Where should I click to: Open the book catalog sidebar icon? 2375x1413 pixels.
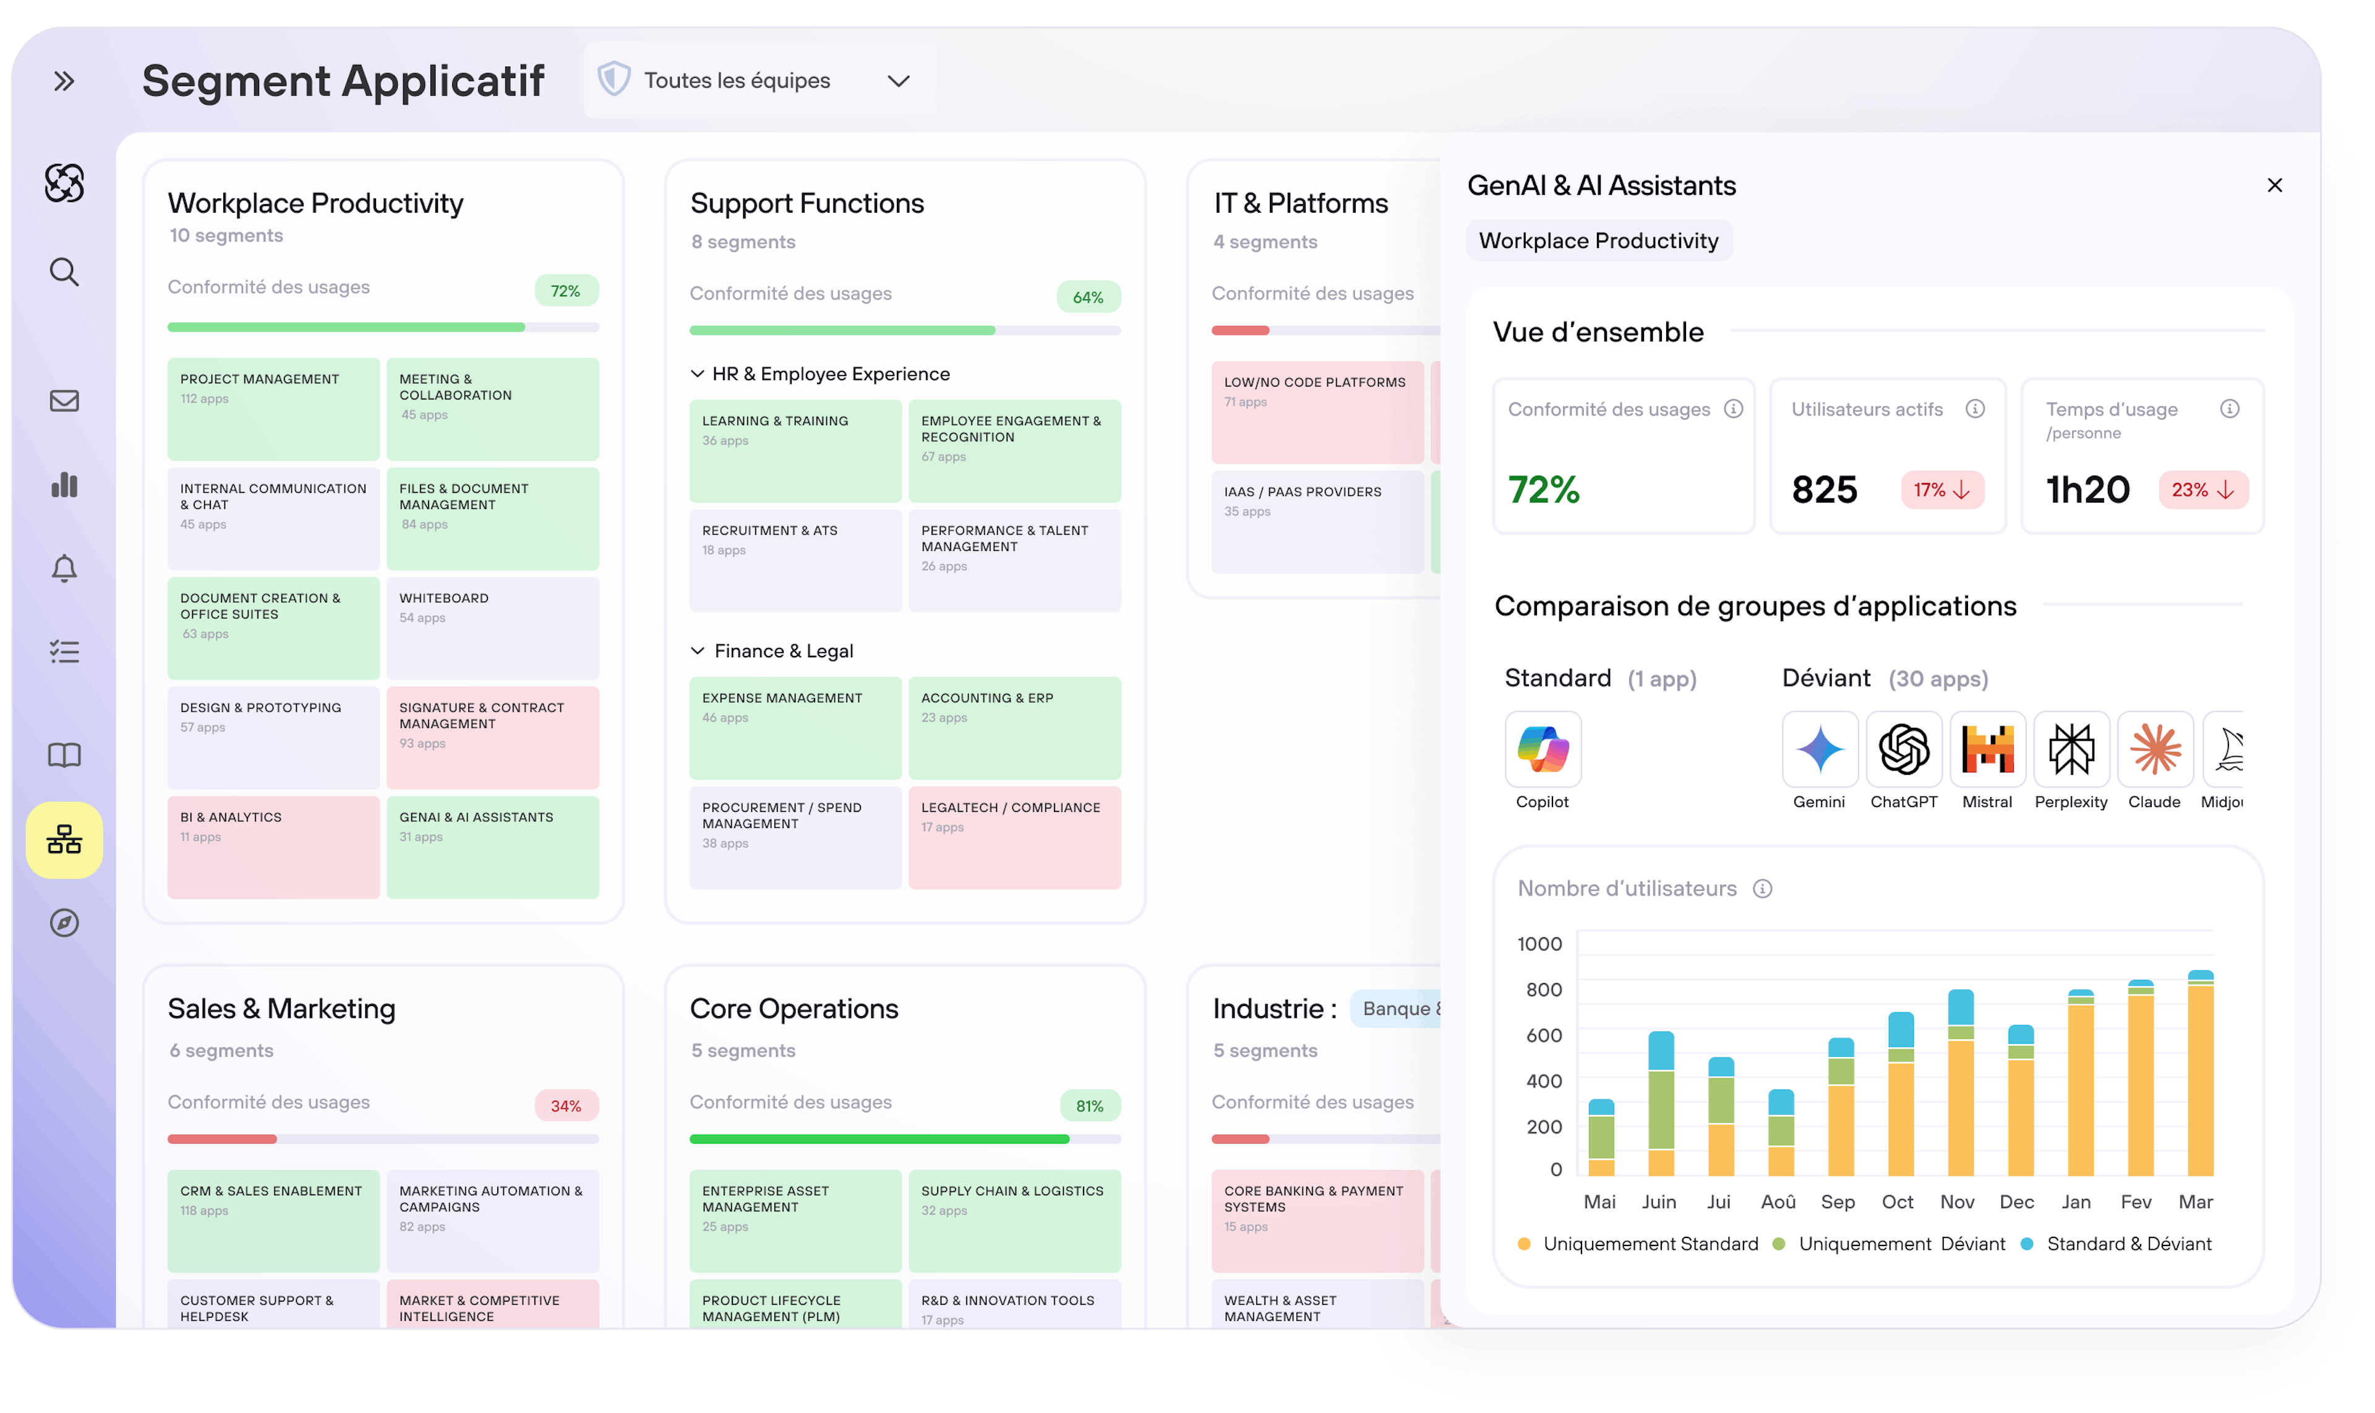click(x=64, y=755)
